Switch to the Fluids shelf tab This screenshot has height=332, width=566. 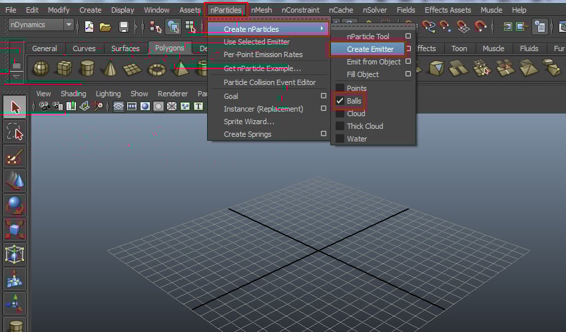pos(529,48)
